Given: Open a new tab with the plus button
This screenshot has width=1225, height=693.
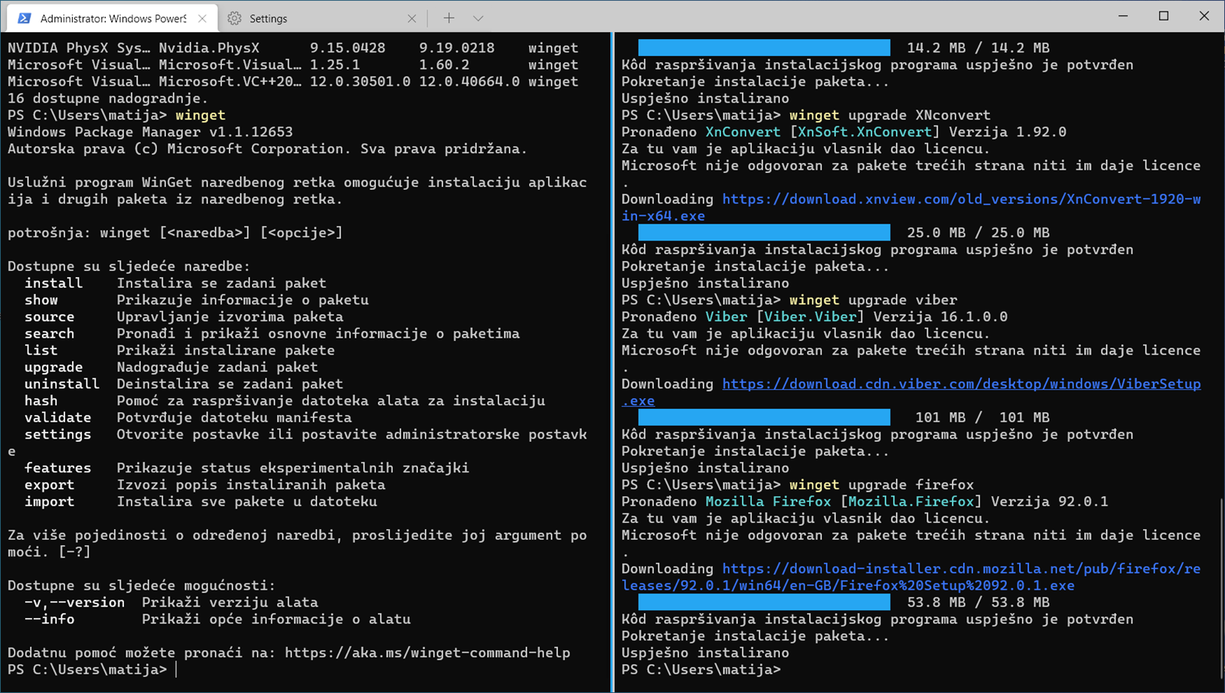Looking at the screenshot, I should tap(449, 18).
